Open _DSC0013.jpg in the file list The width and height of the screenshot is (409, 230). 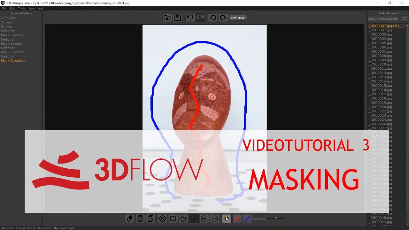pyautogui.click(x=380, y=77)
